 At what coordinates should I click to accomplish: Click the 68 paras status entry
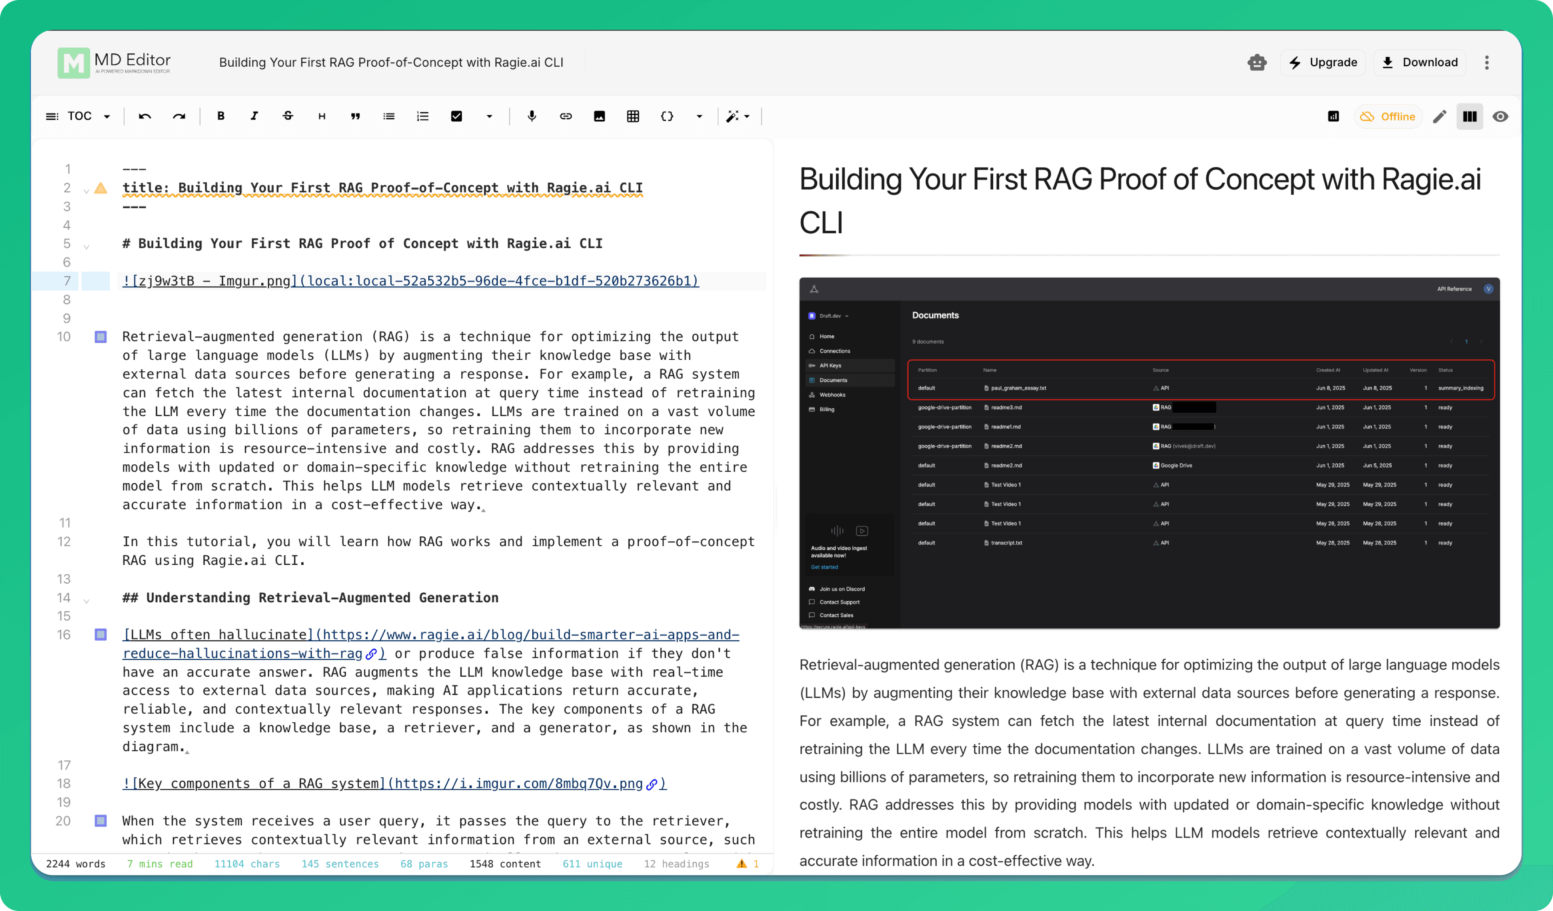[x=424, y=864]
